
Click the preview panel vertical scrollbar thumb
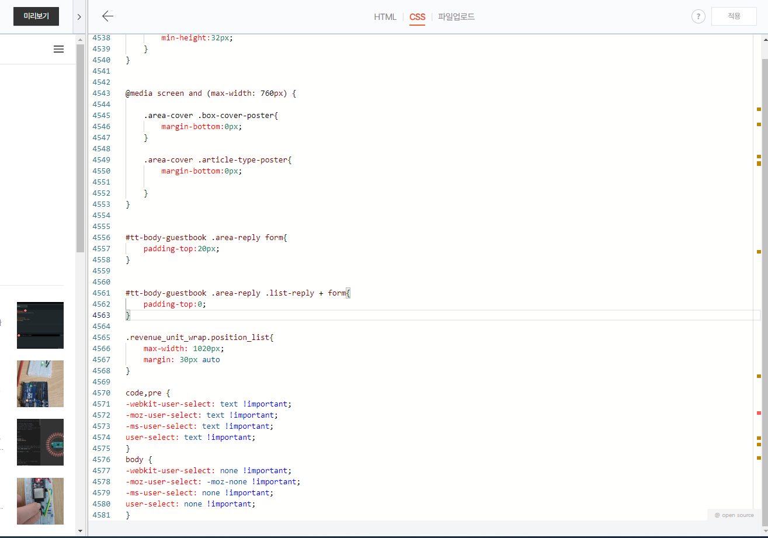pos(80,148)
